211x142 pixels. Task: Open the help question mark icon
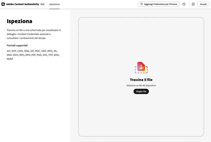coord(184,4)
